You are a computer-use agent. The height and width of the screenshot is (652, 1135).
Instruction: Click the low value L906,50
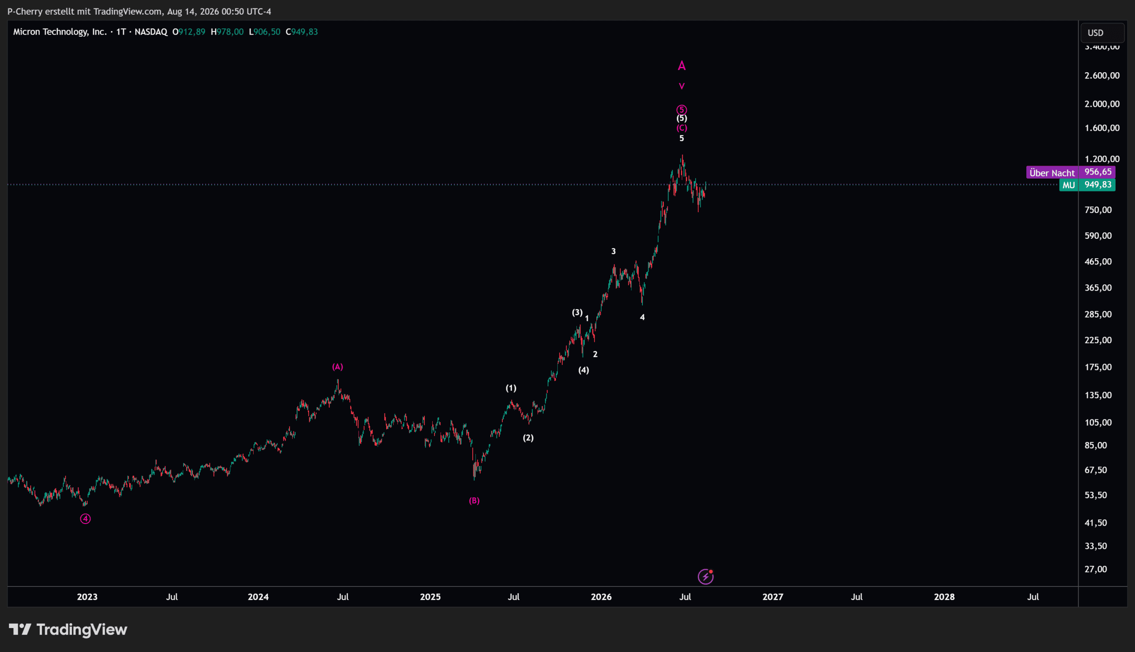pyautogui.click(x=265, y=32)
